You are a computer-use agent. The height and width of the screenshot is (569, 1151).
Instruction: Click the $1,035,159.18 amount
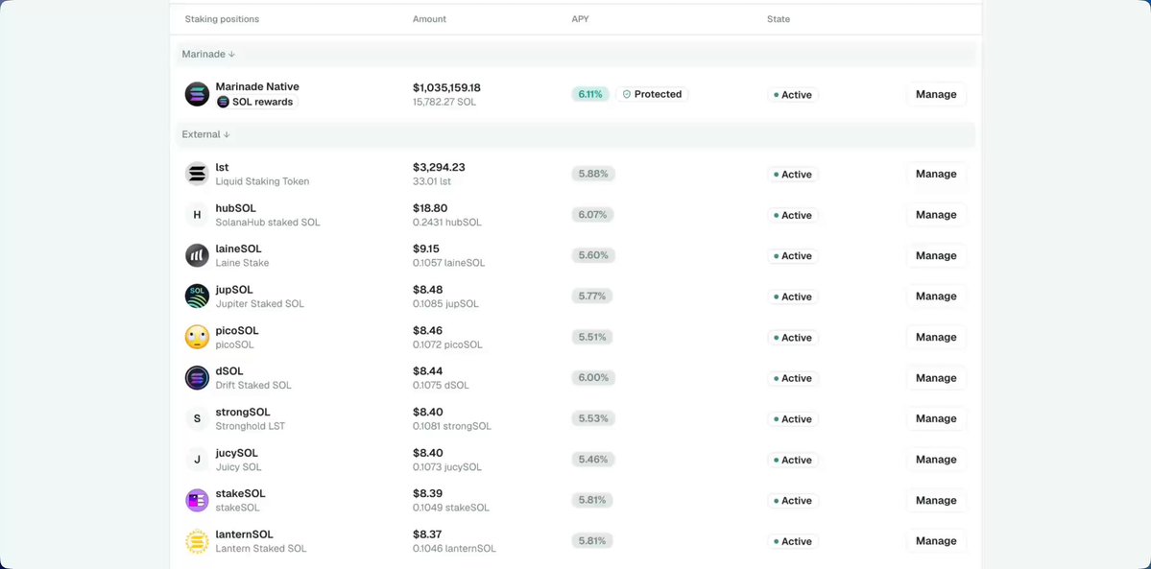click(x=446, y=87)
